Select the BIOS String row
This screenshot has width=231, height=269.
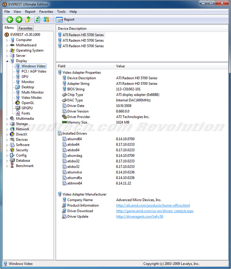pos(142,89)
